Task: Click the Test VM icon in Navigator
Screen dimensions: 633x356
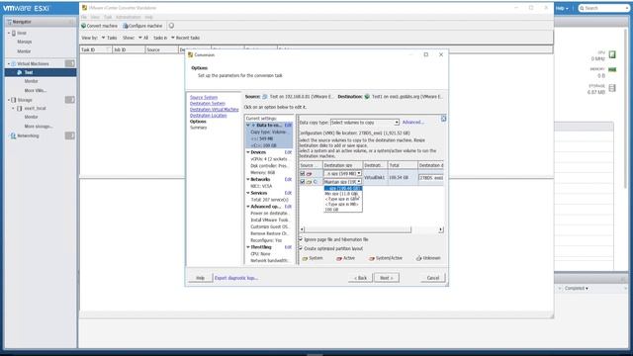Action: [20, 72]
